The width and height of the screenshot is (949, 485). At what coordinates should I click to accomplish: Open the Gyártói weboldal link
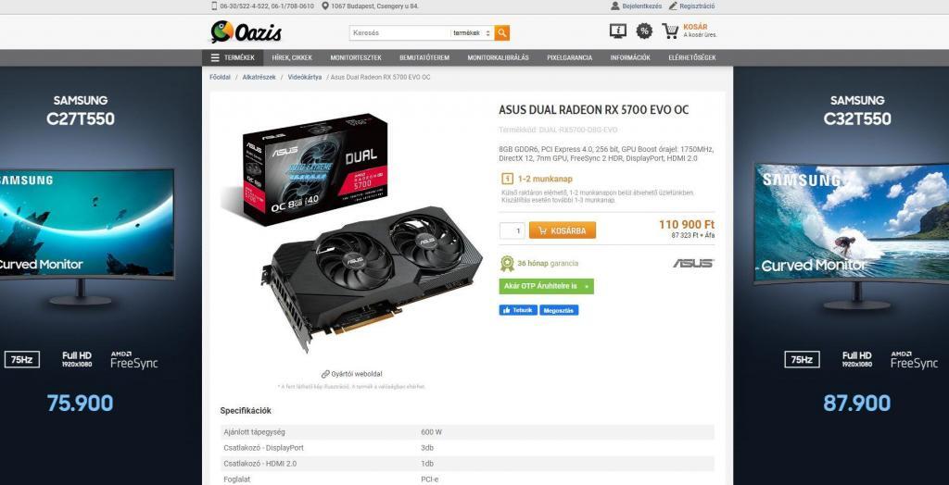[352, 374]
